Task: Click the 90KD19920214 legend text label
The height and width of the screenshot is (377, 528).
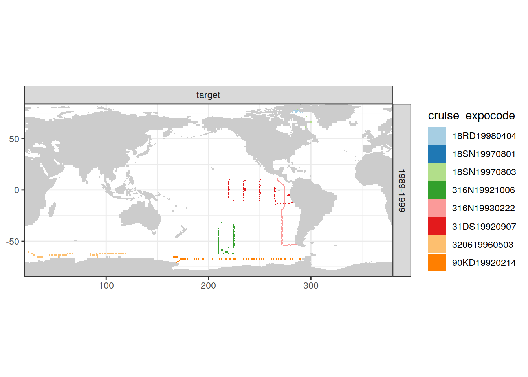Action: (484, 263)
